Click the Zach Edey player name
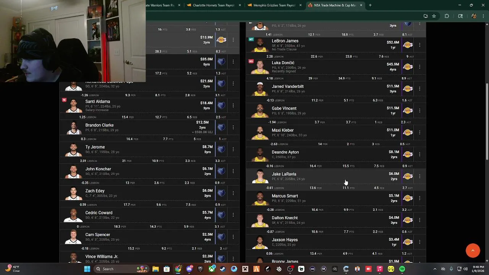 click(95, 191)
